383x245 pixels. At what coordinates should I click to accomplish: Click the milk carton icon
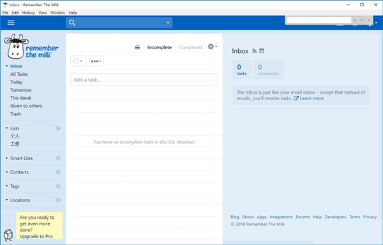click(8, 235)
